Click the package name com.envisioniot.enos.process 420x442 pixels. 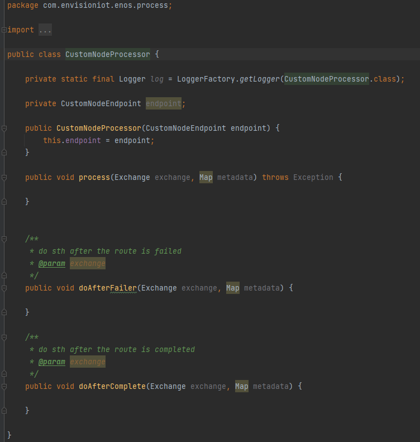point(105,5)
